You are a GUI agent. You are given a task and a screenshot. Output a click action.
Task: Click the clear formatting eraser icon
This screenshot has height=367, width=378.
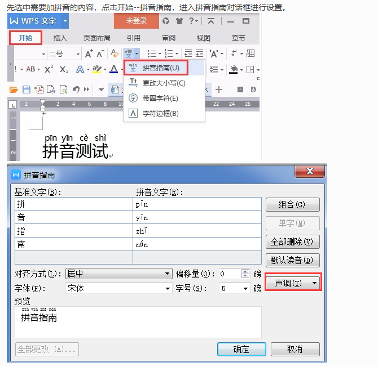tap(113, 53)
